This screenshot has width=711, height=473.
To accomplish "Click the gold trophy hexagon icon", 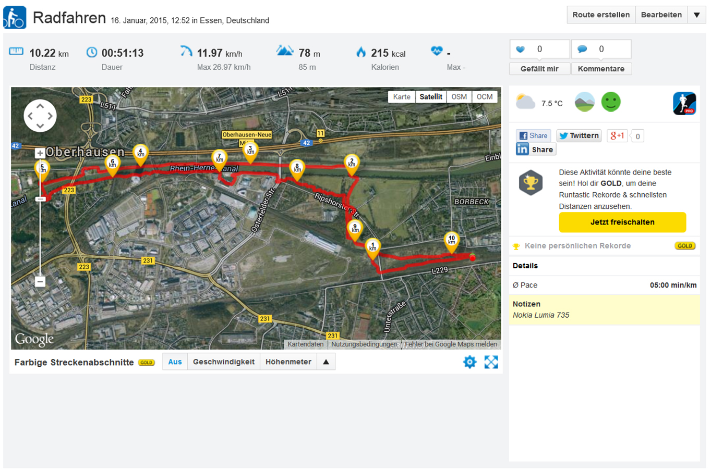I will (531, 183).
